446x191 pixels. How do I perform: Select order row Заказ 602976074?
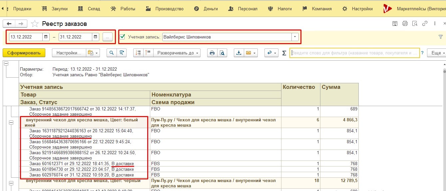coord(82,175)
